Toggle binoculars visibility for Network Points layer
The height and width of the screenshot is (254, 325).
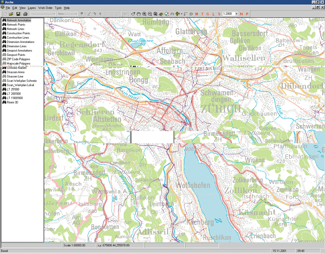click(x=4, y=24)
